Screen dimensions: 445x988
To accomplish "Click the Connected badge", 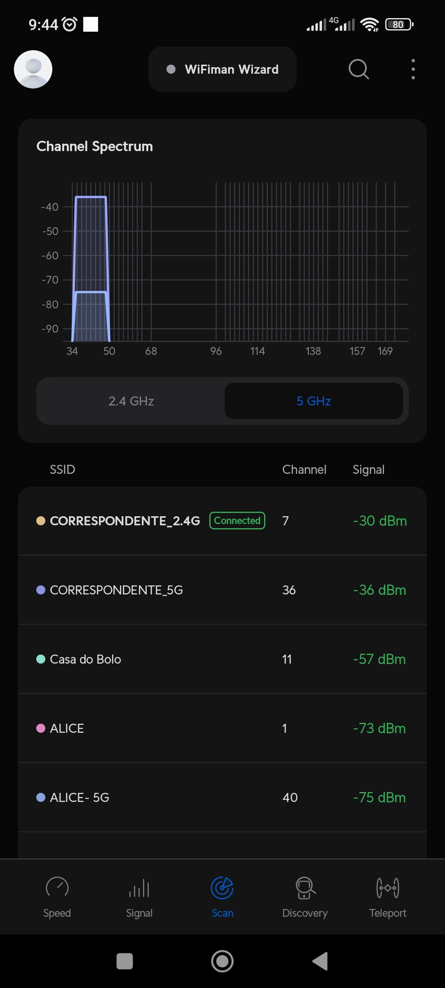I will [237, 521].
